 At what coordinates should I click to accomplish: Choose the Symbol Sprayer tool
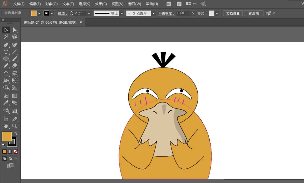pyautogui.click(x=6, y=111)
